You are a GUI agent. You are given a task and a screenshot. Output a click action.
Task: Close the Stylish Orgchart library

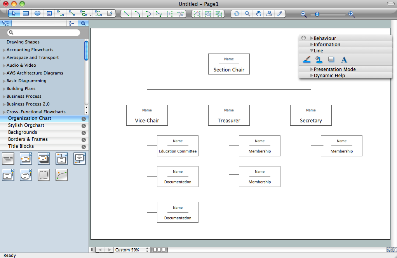[84, 126]
